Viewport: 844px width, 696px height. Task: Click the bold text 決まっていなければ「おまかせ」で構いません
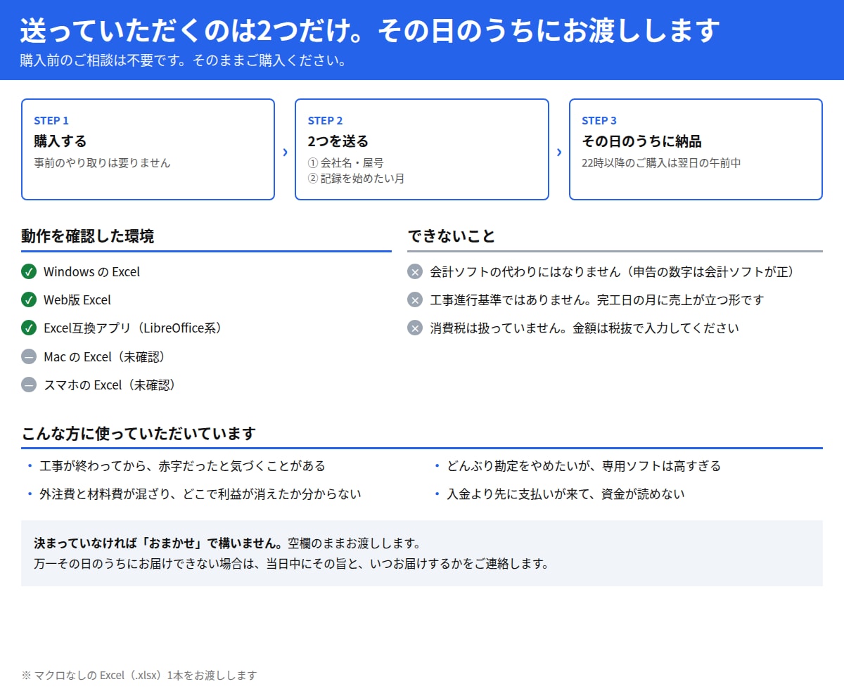159,543
